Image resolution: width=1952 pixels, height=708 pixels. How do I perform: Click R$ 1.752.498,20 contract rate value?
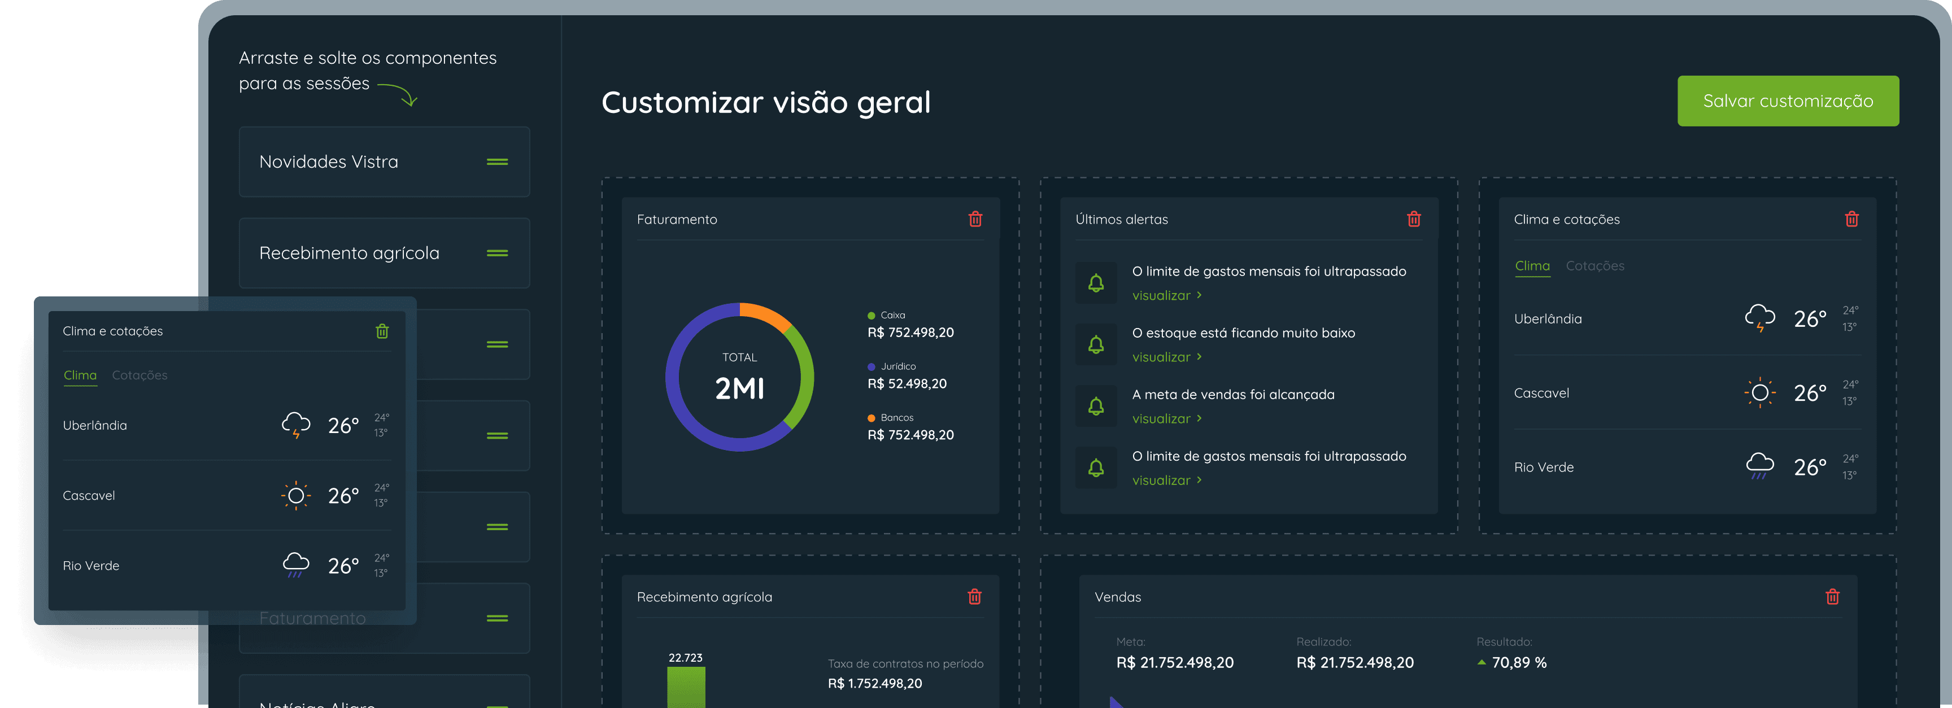click(874, 683)
